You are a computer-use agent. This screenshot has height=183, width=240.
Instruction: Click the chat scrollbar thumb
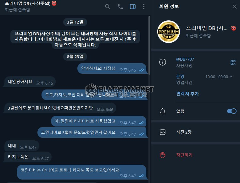149,46
